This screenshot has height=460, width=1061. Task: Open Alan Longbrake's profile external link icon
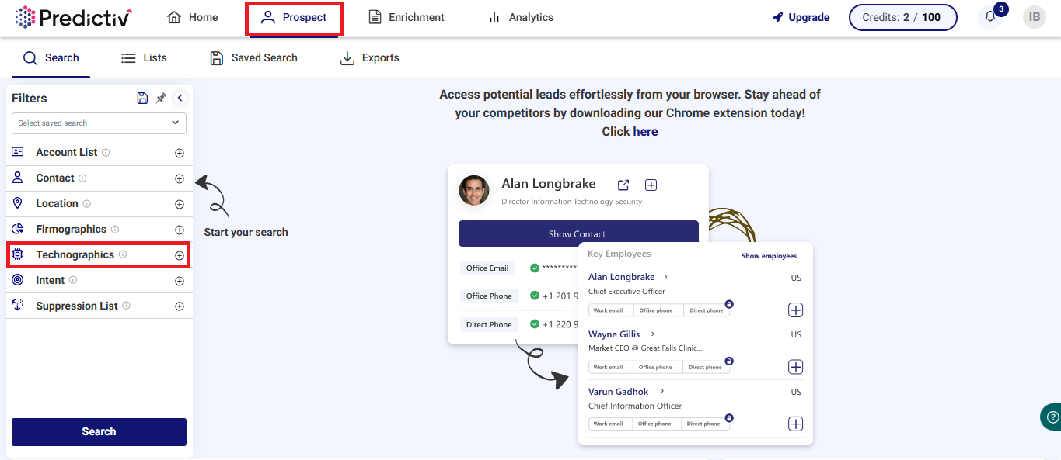[x=623, y=185]
